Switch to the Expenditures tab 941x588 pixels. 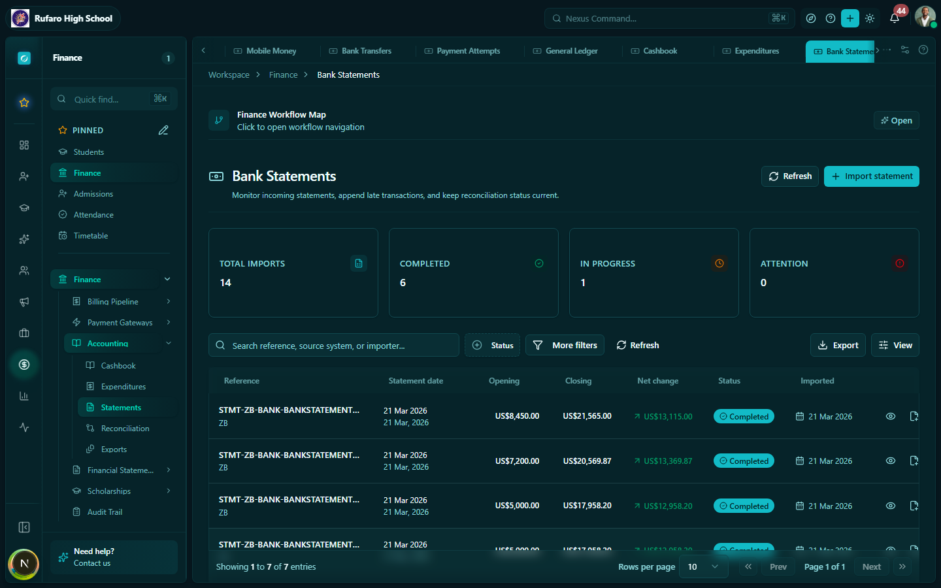coord(750,50)
